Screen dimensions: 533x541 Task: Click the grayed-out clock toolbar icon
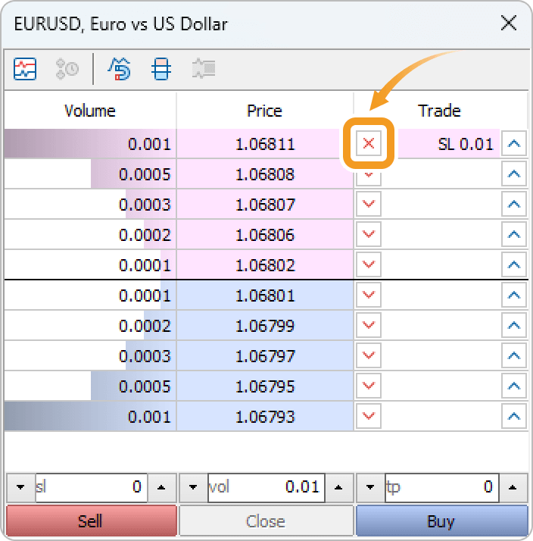[67, 69]
